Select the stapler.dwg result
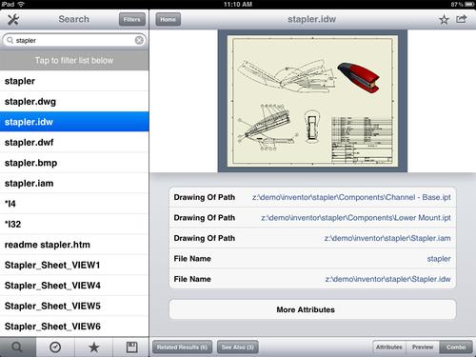The width and height of the screenshot is (476, 357). click(74, 102)
